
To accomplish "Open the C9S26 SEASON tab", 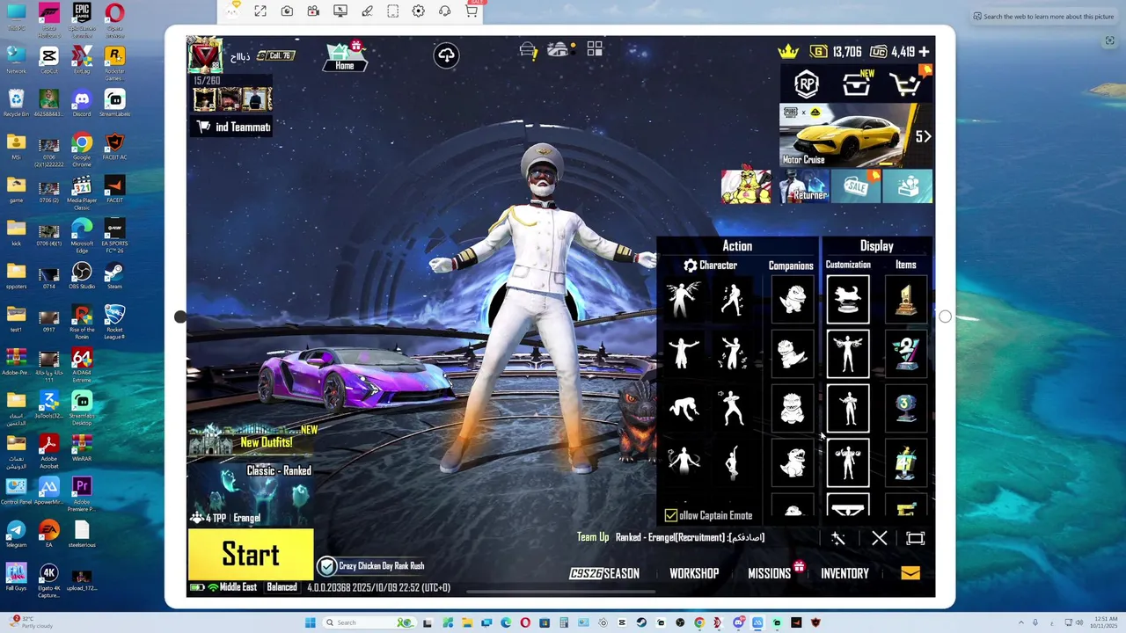I will tap(604, 573).
